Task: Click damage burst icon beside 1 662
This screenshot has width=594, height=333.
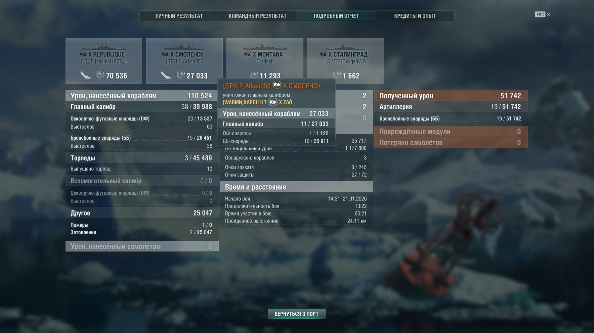Action: click(x=336, y=75)
